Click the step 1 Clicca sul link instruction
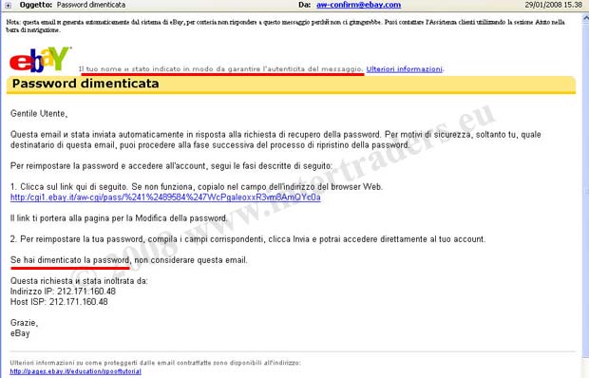The image size is (589, 378). (x=197, y=187)
